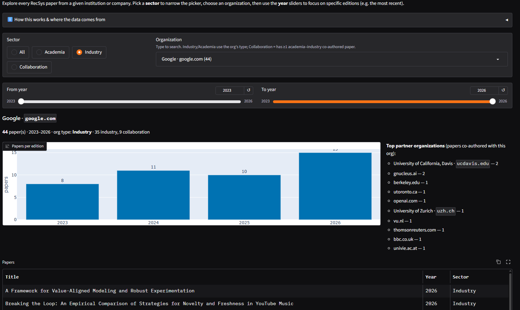This screenshot has height=310, width=520.
Task: Edit the From year number field
Action: 230,90
